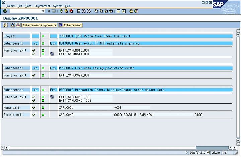Click the checkmark beside EXIT_SAPMM61X_001

coord(34,54)
